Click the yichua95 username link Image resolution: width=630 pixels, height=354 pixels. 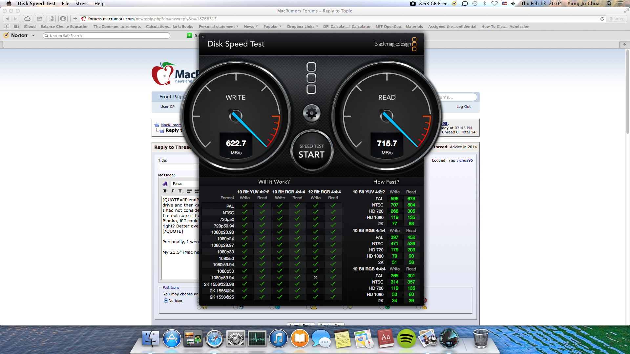click(x=464, y=160)
